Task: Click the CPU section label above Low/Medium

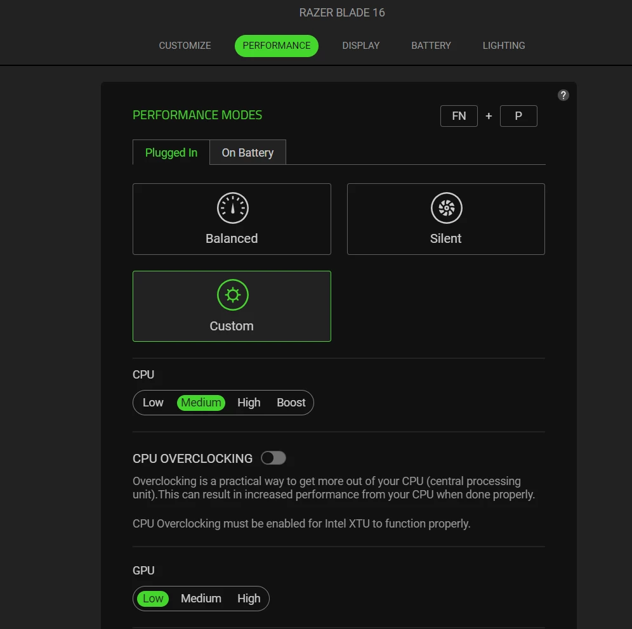Action: pos(143,375)
